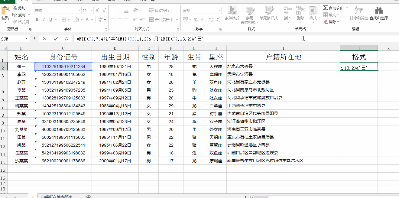Toggle Italic formatting
The image size is (399, 198).
44,20
